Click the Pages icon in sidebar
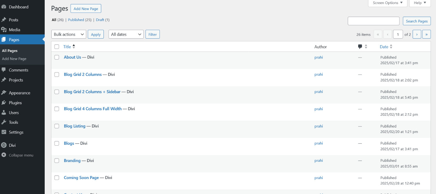Screen dimensions: 436x194 tap(4, 39)
